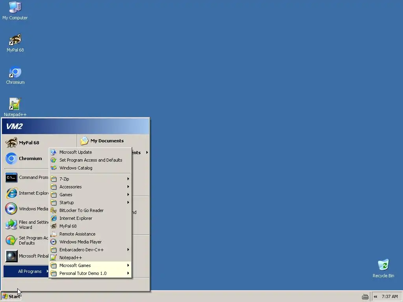
Task: Launch Internet Explorer from All Programs list
Action: [90, 218]
